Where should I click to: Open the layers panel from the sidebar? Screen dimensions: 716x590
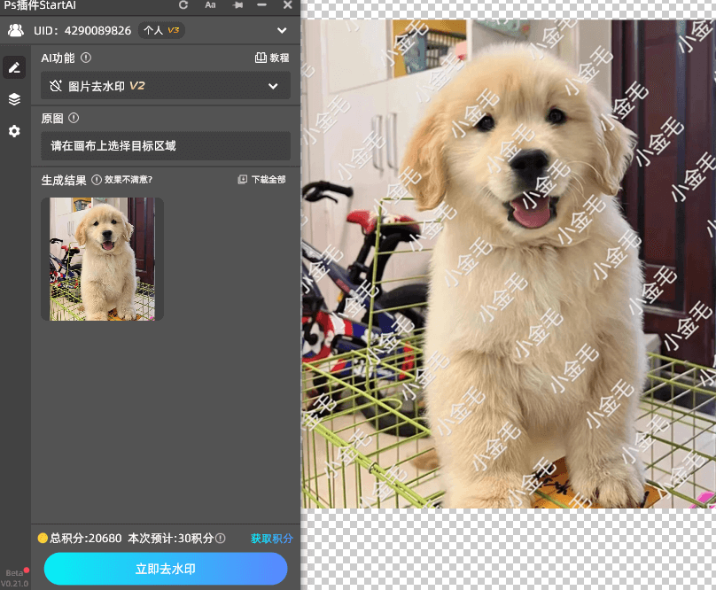coord(13,99)
